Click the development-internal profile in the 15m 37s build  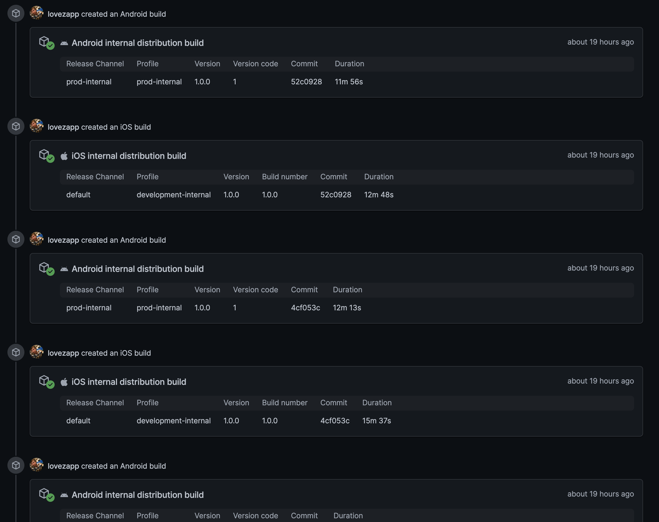(x=174, y=420)
